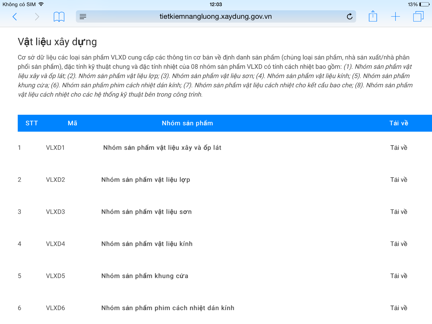Download VLXD2 file via Tải về
This screenshot has width=432, height=324.
(x=398, y=180)
